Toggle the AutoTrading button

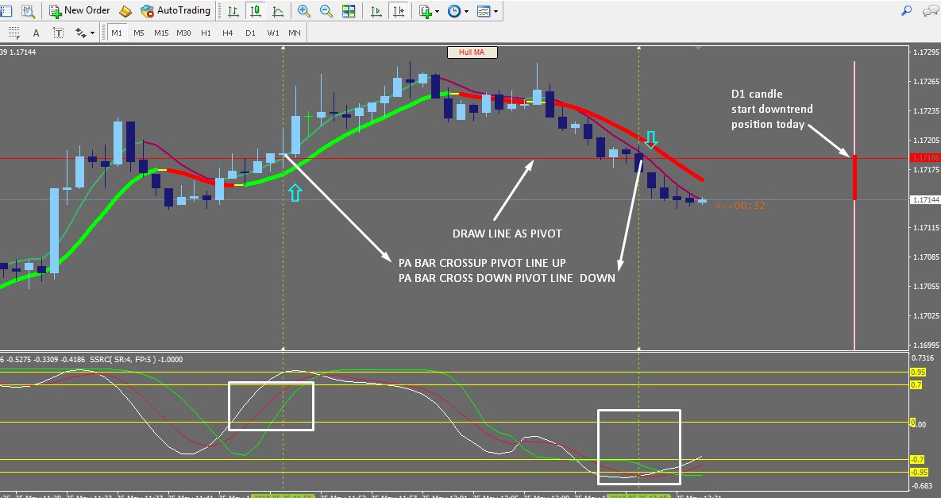[175, 10]
